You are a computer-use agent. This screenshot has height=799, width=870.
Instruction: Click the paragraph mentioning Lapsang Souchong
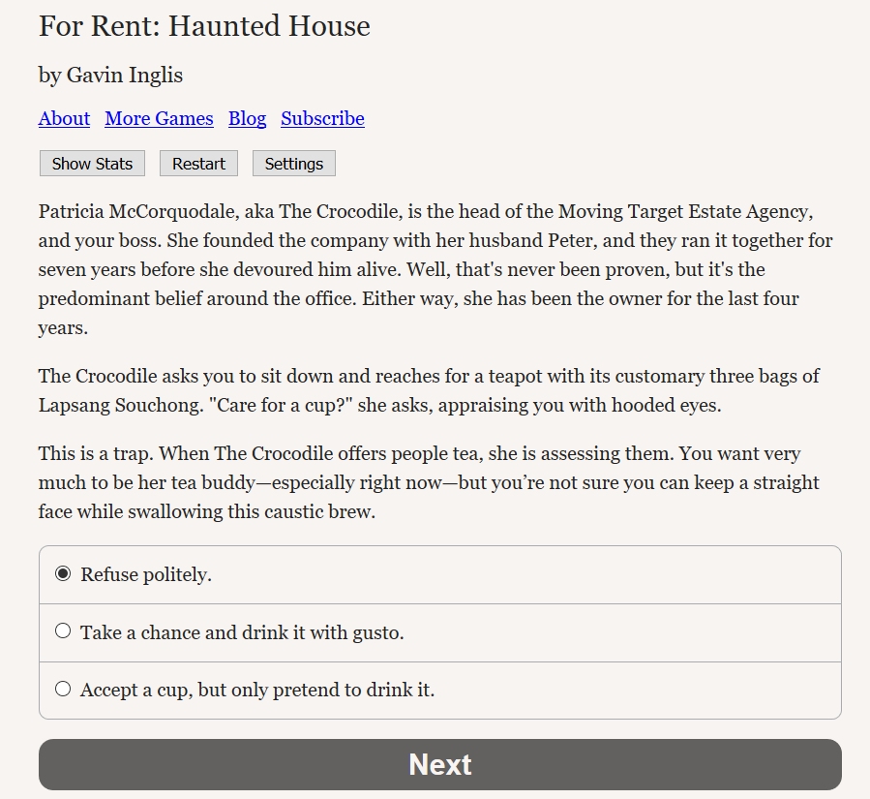pos(429,390)
